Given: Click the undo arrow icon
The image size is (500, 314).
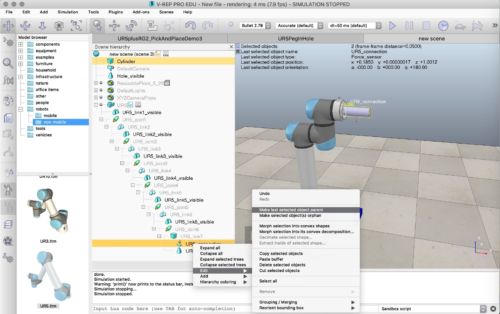Looking at the screenshot, I should coord(190,26).
